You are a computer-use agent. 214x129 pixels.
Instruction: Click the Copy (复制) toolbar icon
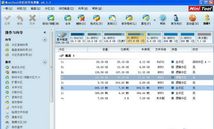112,18
